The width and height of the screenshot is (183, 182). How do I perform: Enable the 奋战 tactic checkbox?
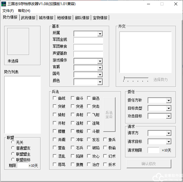(55, 98)
